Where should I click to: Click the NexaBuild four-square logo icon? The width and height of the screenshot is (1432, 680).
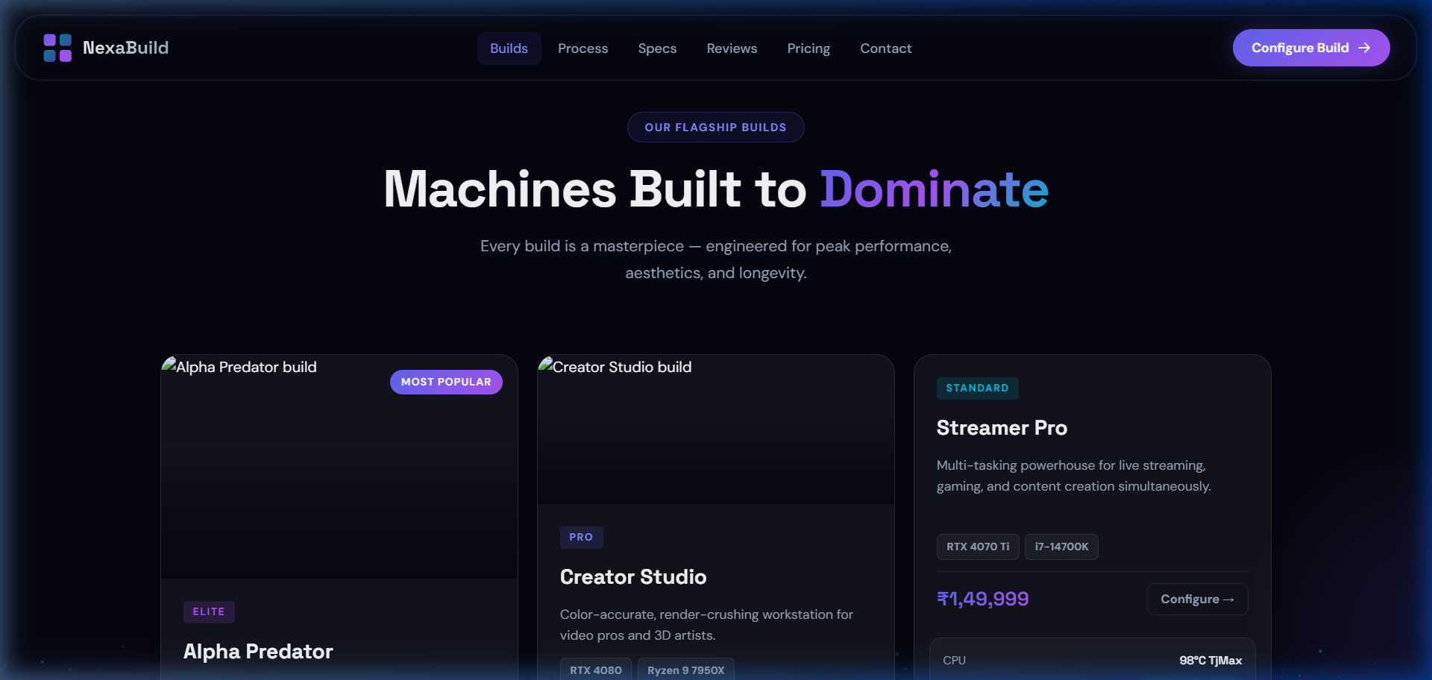[x=57, y=48]
